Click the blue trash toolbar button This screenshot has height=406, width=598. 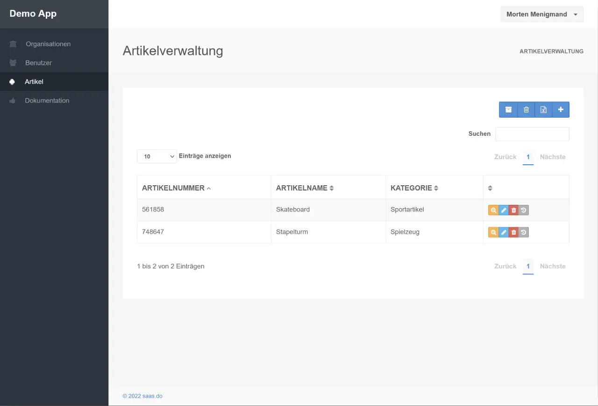click(x=526, y=110)
